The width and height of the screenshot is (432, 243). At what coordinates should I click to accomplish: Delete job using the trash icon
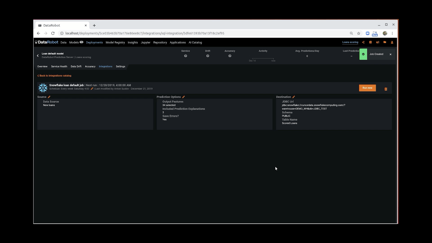point(386,89)
